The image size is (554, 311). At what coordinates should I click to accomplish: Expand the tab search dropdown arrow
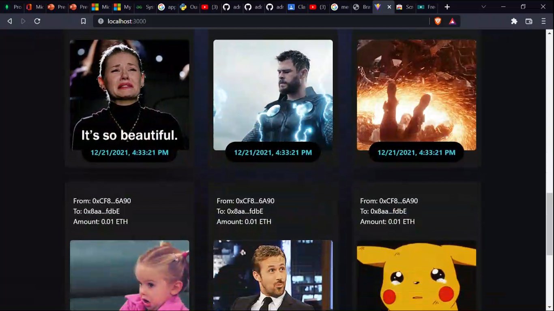click(483, 7)
